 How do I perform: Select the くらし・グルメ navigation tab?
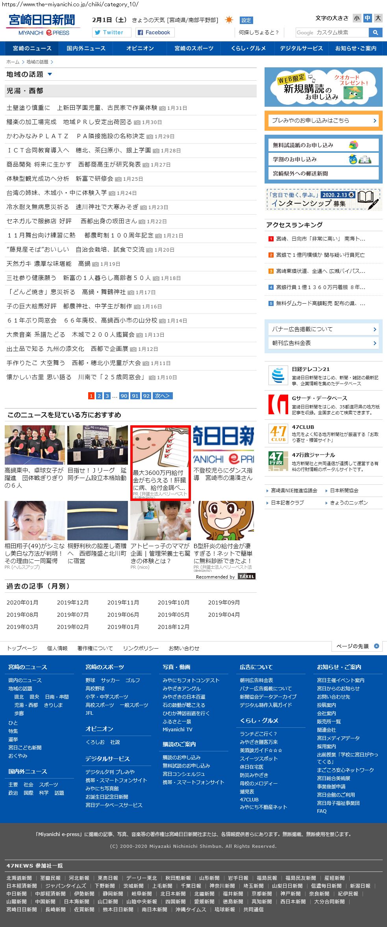tap(248, 48)
